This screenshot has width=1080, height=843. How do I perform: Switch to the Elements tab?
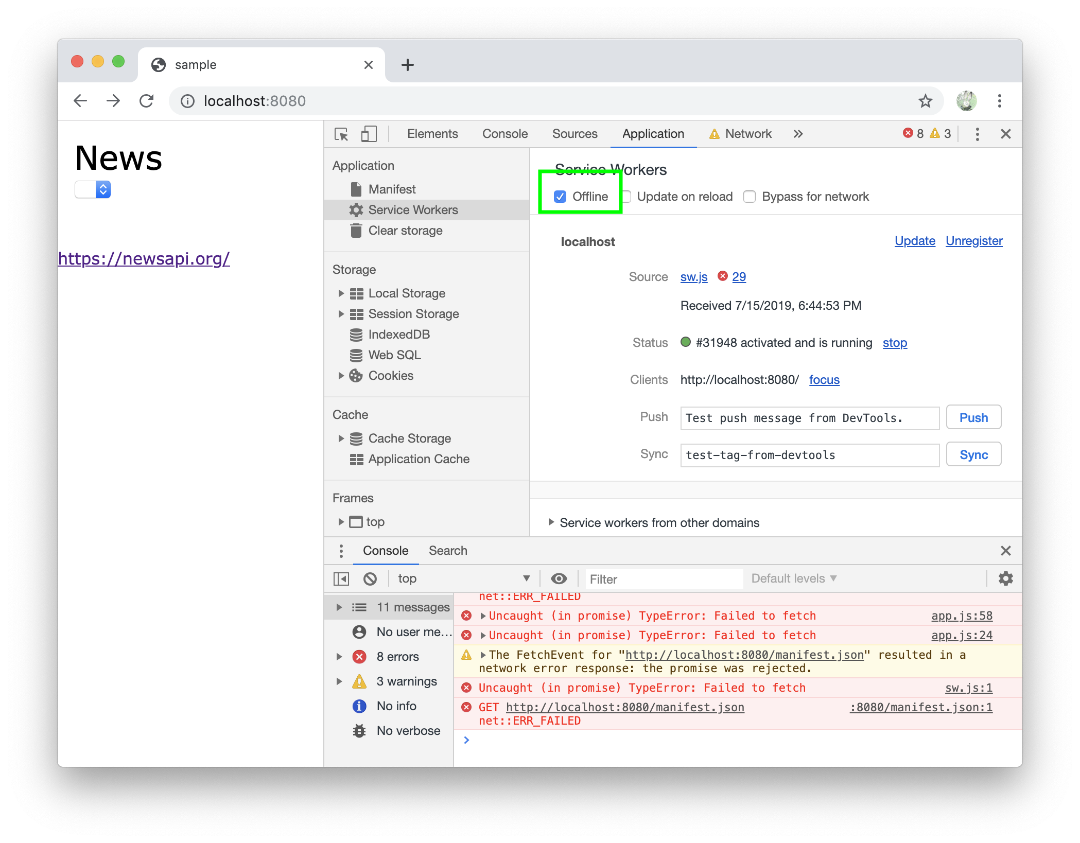[x=432, y=133]
